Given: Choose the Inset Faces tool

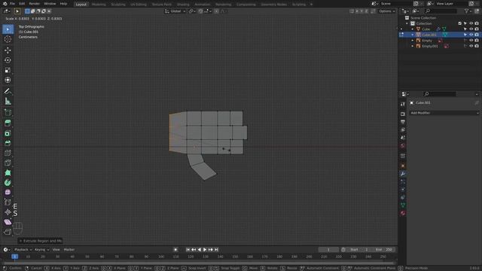Looking at the screenshot, I should [x=8, y=133].
